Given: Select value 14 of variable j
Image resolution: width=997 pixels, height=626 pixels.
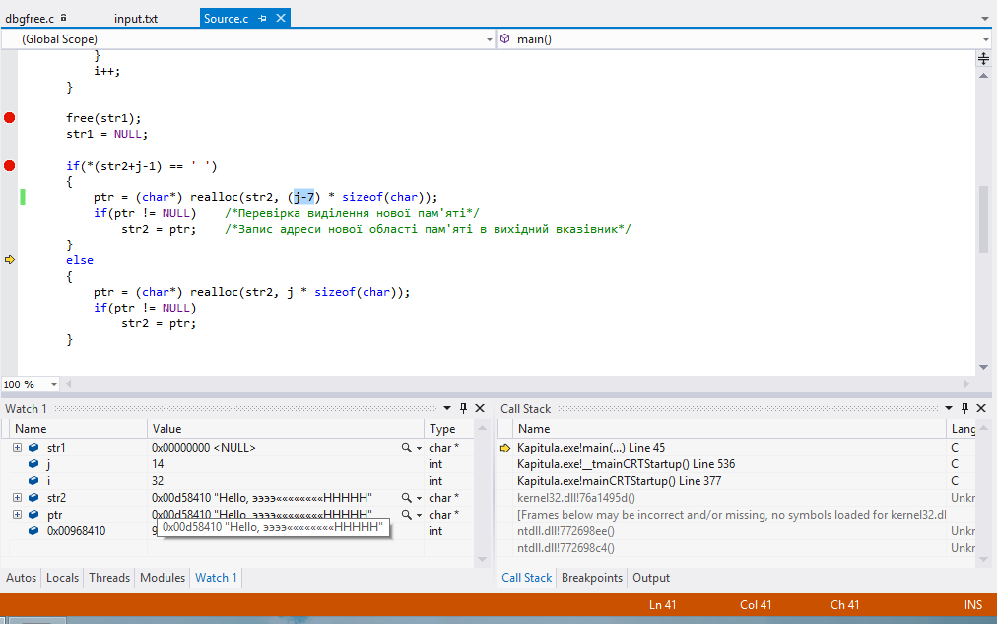Looking at the screenshot, I should click(158, 464).
